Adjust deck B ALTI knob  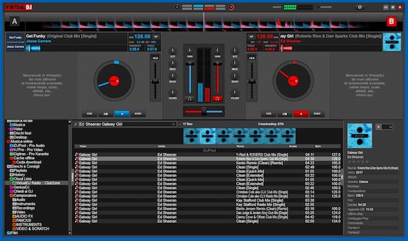(235, 51)
